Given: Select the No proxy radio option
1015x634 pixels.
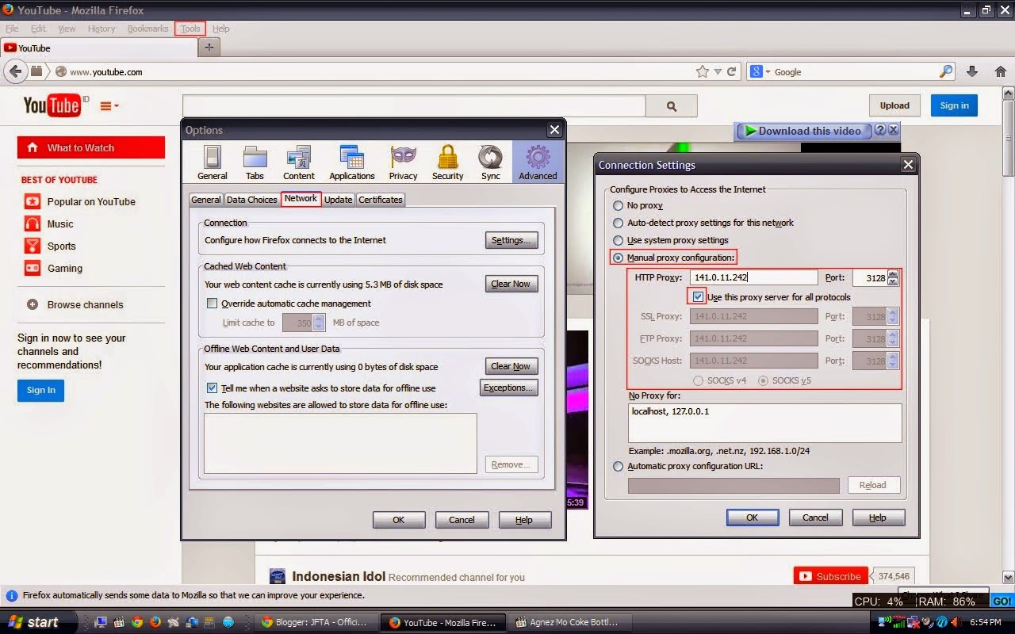Looking at the screenshot, I should [619, 205].
